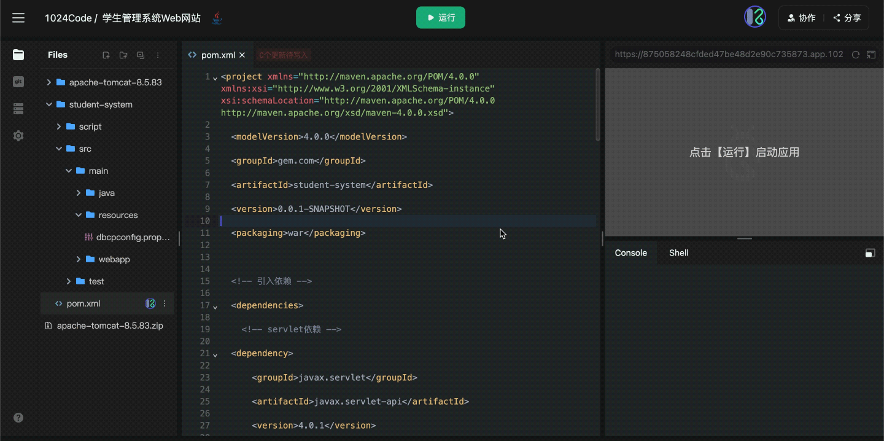Click the javax.servlet-api artifactId line
The image size is (884, 441).
click(x=360, y=402)
